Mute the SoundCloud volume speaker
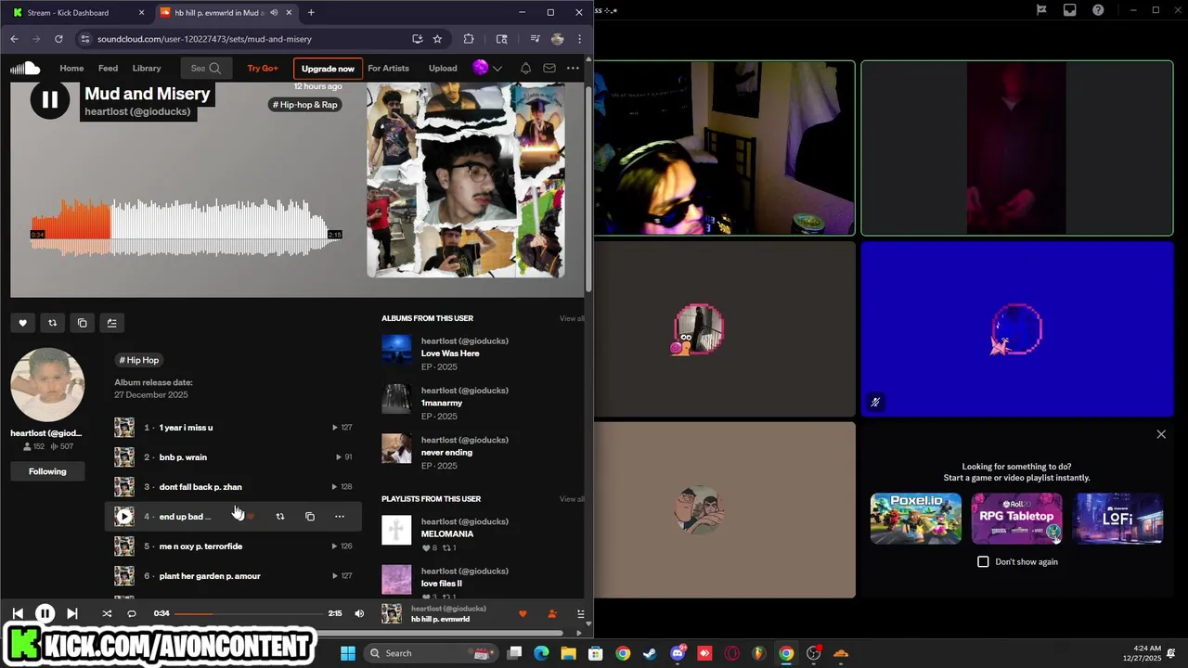The height and width of the screenshot is (668, 1188). (x=359, y=613)
